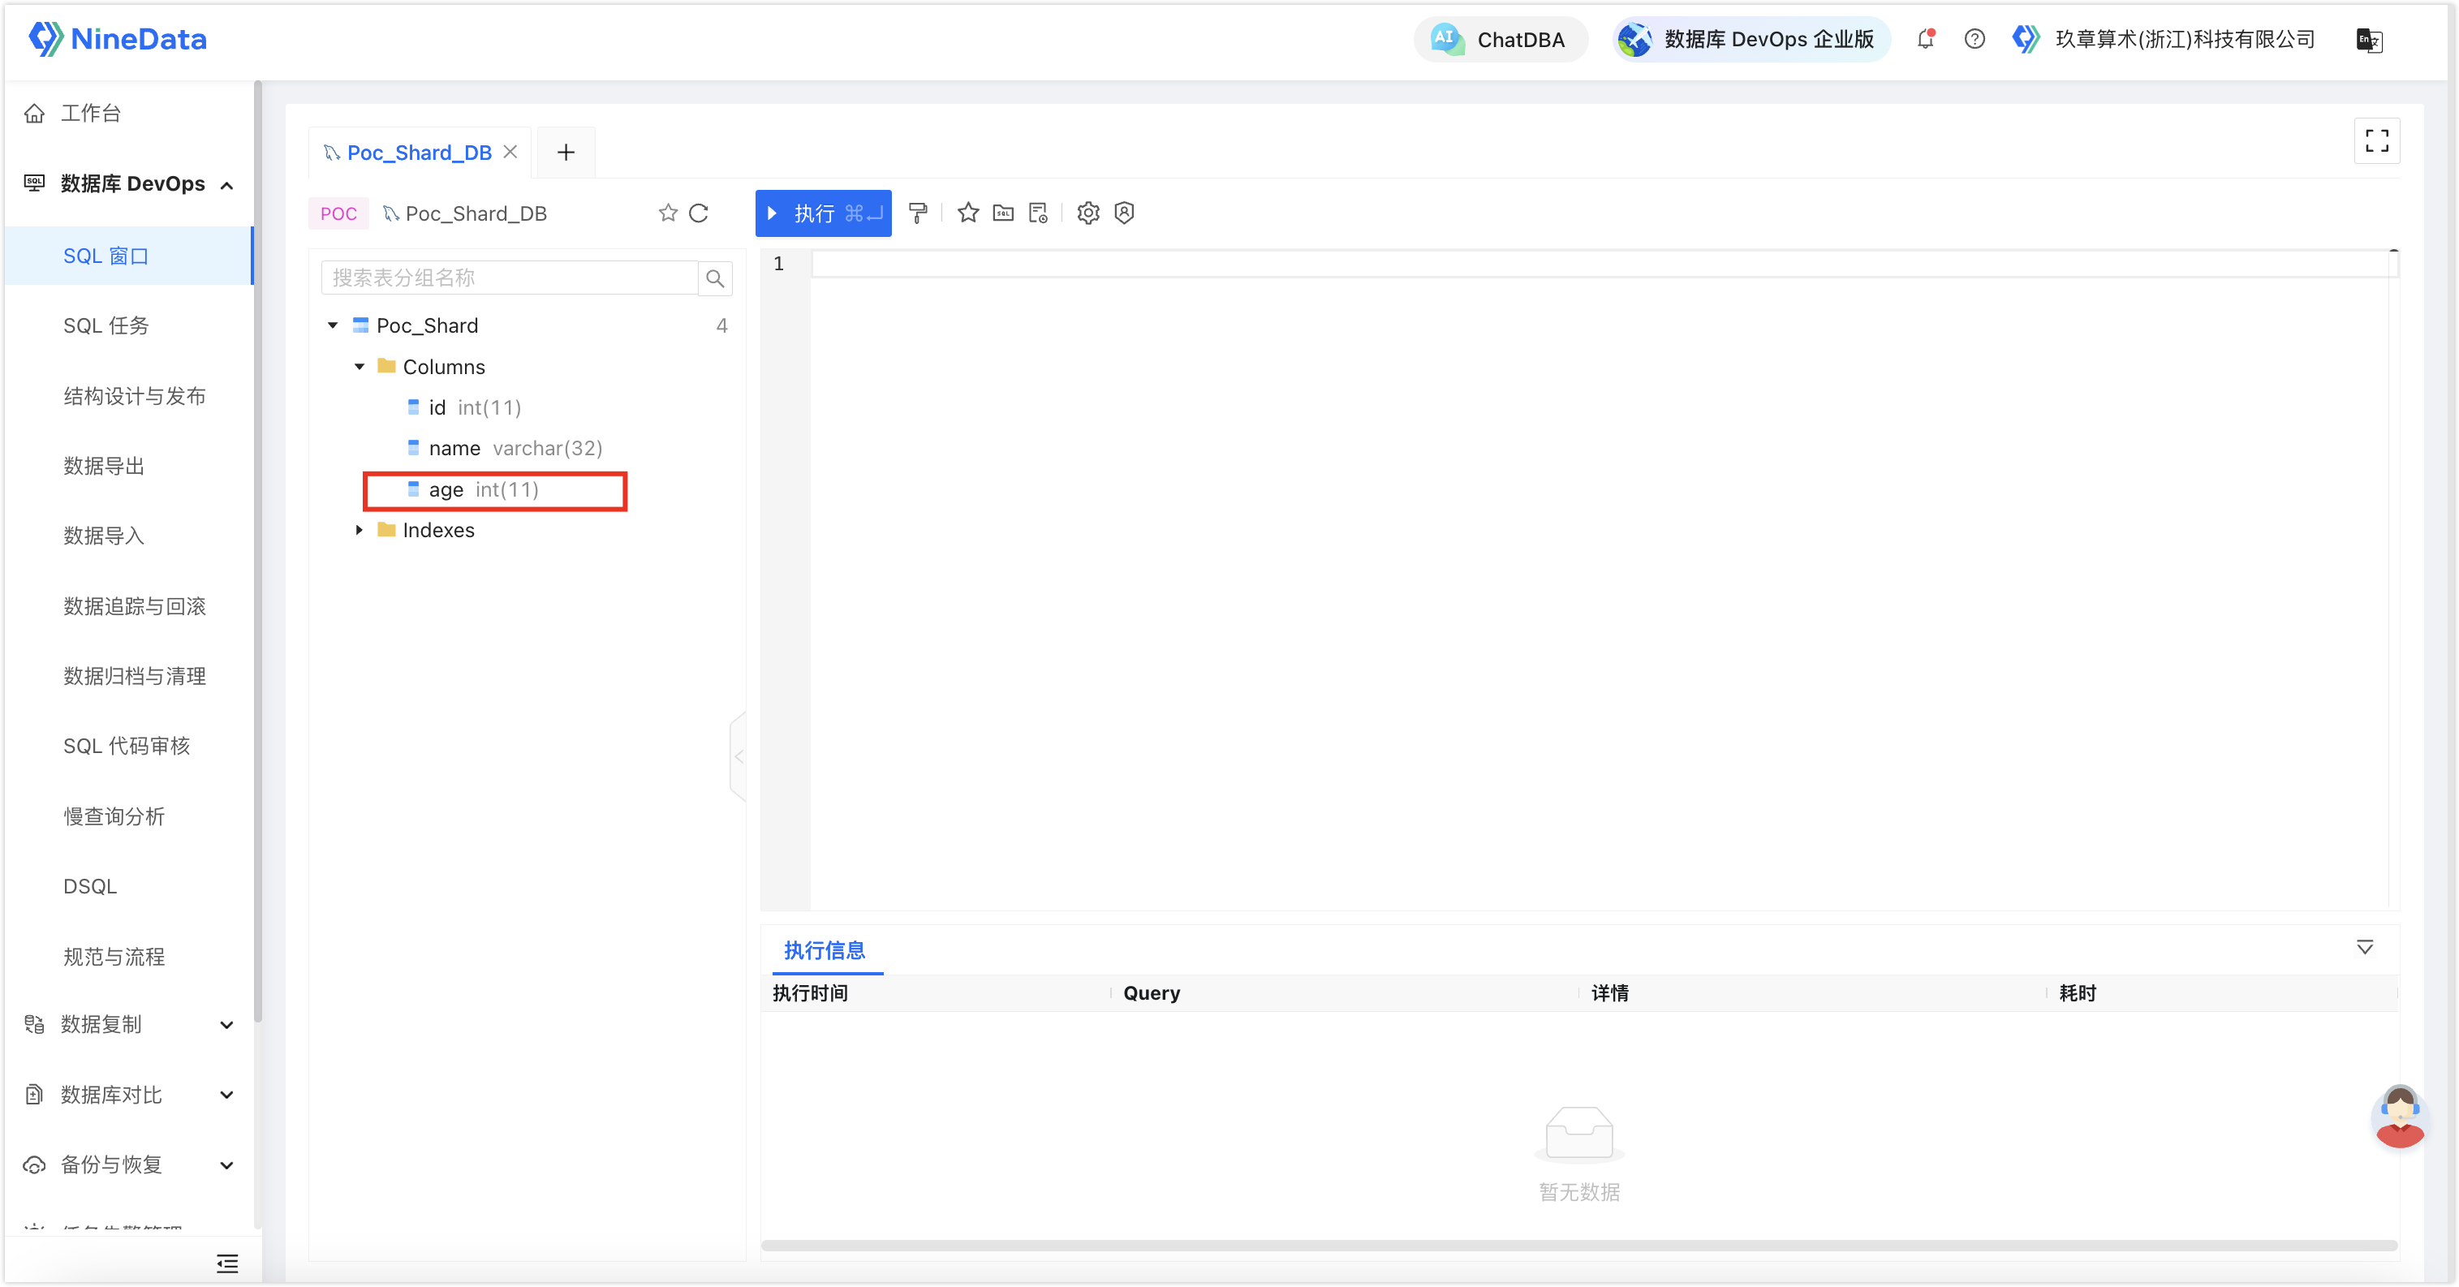Screen dimensions: 2459x1287
Task: Click line 1 of the SQL editor
Action: point(1600,265)
